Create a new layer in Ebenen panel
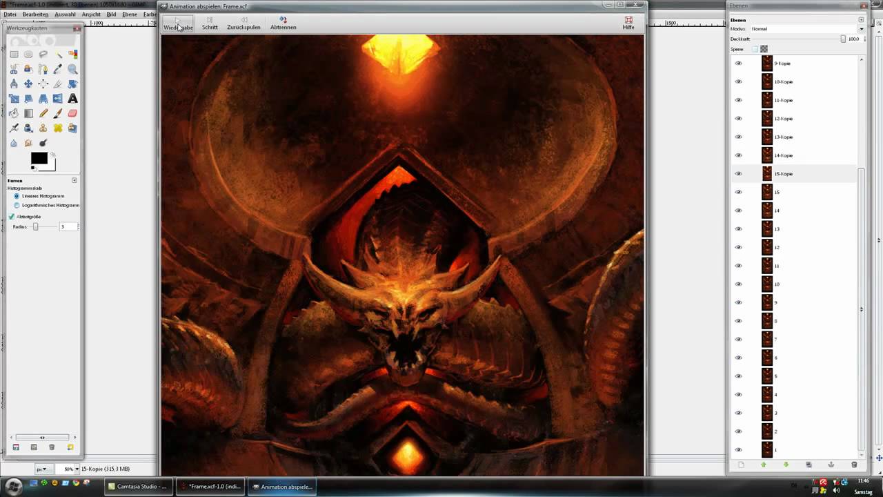Viewport: 883px width, 497px height. pos(741,465)
